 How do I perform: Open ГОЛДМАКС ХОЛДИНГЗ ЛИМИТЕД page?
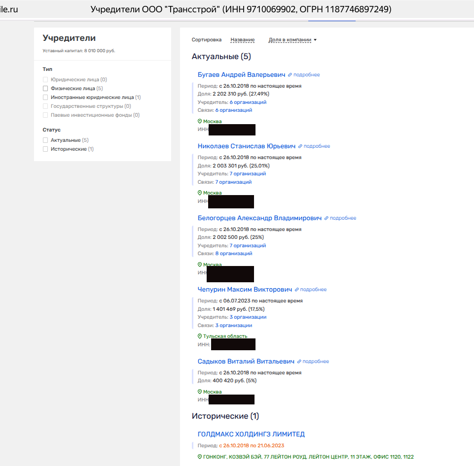point(251,434)
